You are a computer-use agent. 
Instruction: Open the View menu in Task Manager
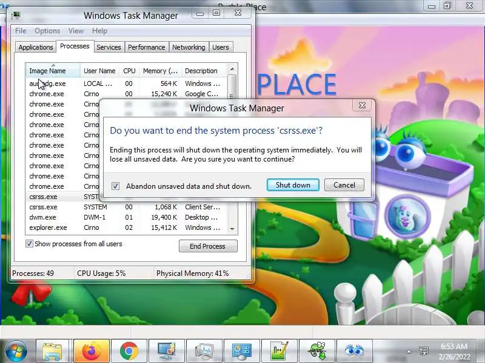[76, 31]
